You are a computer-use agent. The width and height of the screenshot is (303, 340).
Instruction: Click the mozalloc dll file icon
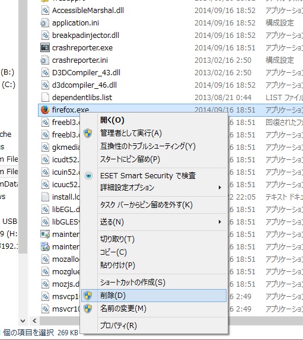[45, 259]
